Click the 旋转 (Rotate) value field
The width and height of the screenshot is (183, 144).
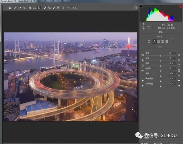coord(172,63)
